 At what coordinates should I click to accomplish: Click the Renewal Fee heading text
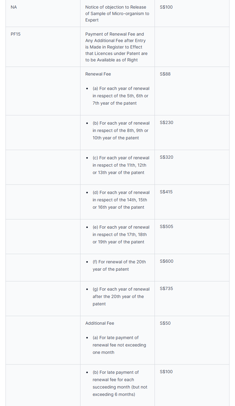98,74
